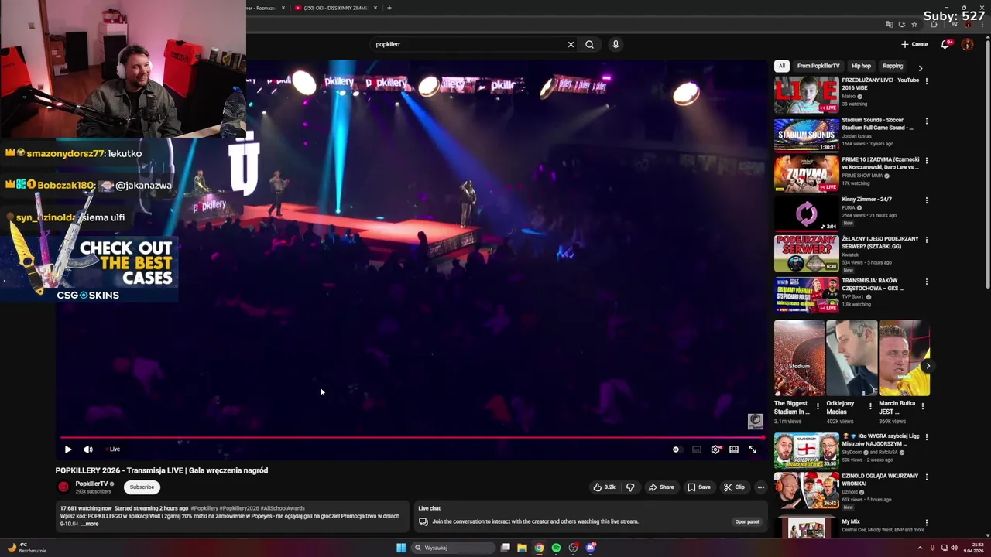Open the Chrome three-dot menu
Viewport: 991px width, 557px height.
[x=983, y=25]
